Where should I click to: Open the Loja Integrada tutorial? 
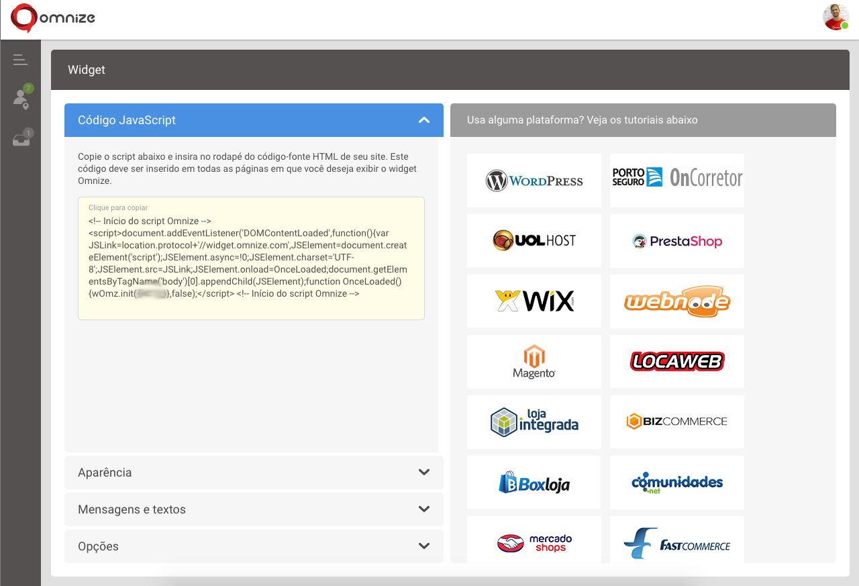534,422
